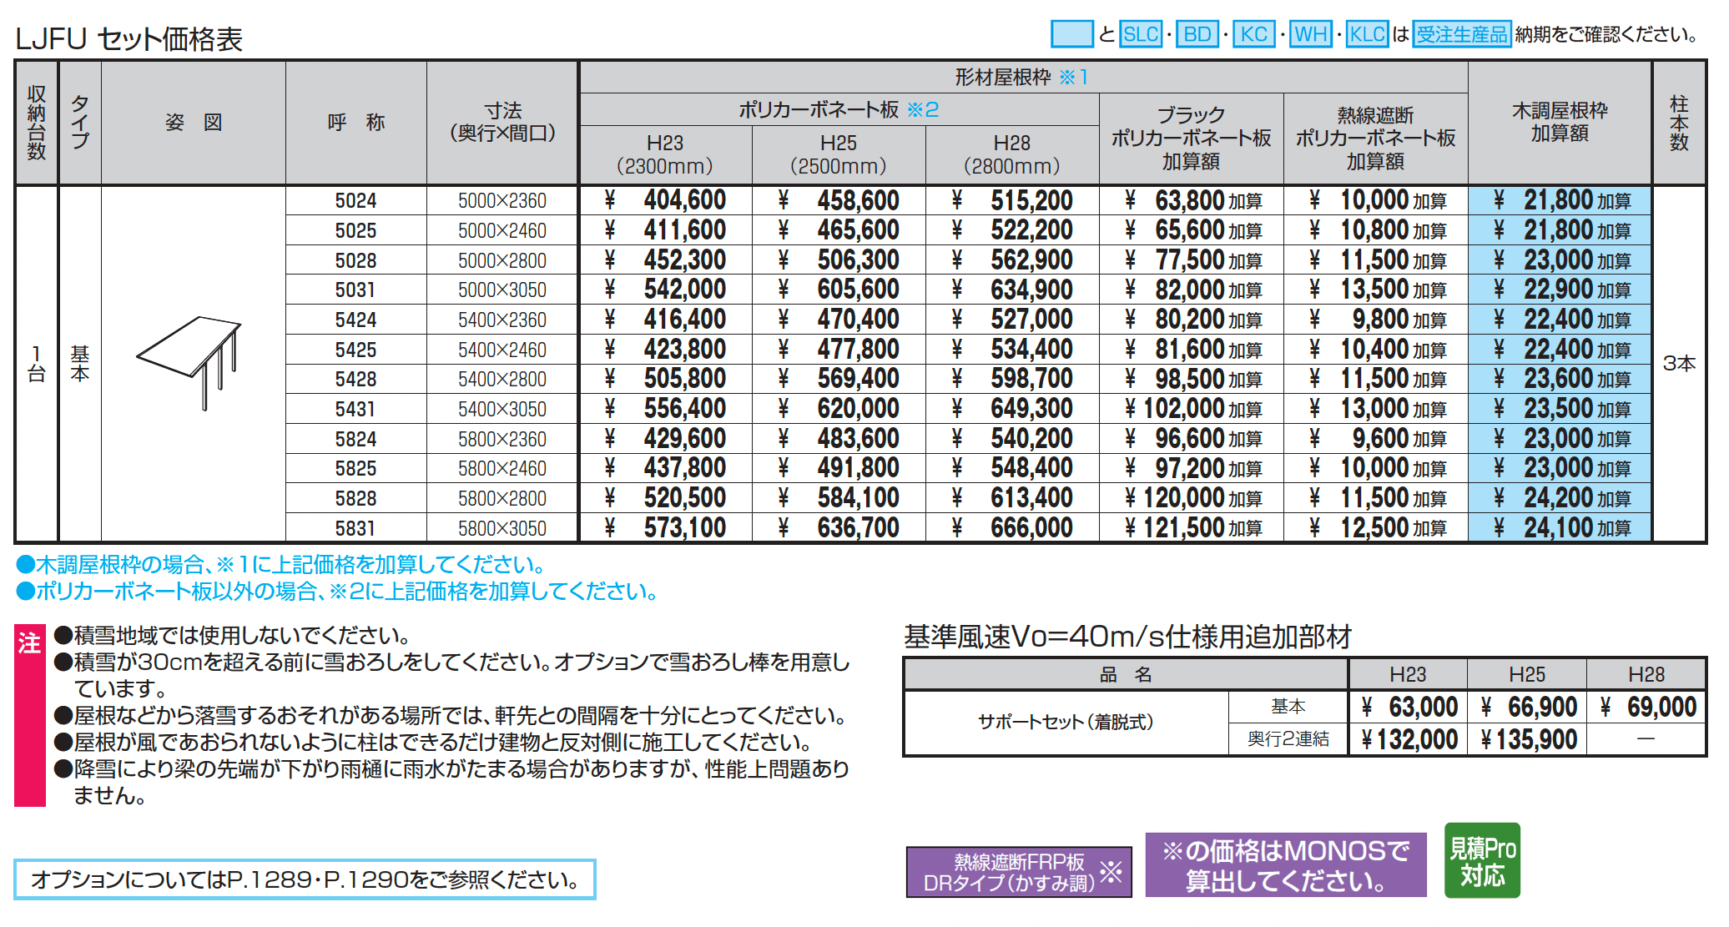This screenshot has width=1729, height=927.
Task: Click the KC color code box
Action: [x=1254, y=34]
